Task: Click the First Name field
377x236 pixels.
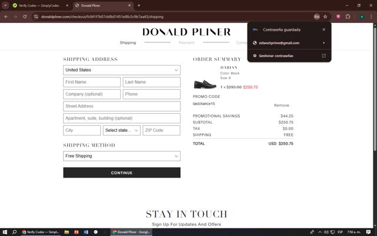Action: (92, 82)
